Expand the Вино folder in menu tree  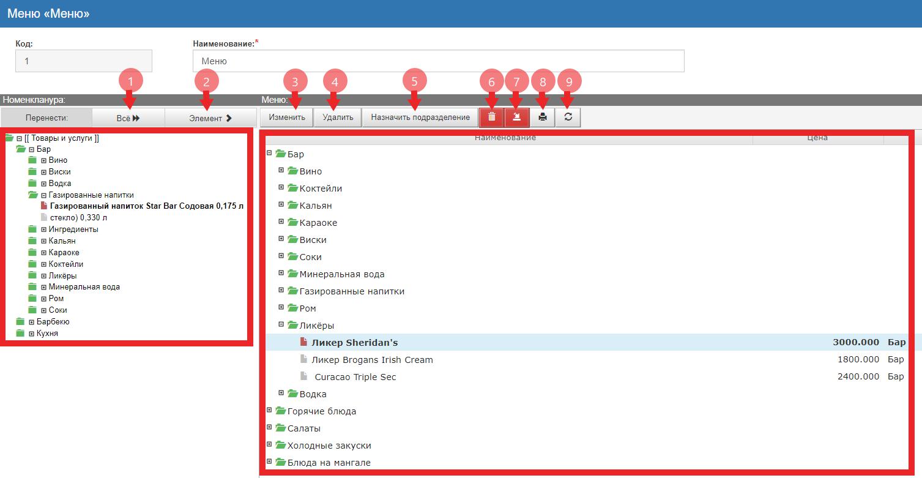(x=281, y=170)
